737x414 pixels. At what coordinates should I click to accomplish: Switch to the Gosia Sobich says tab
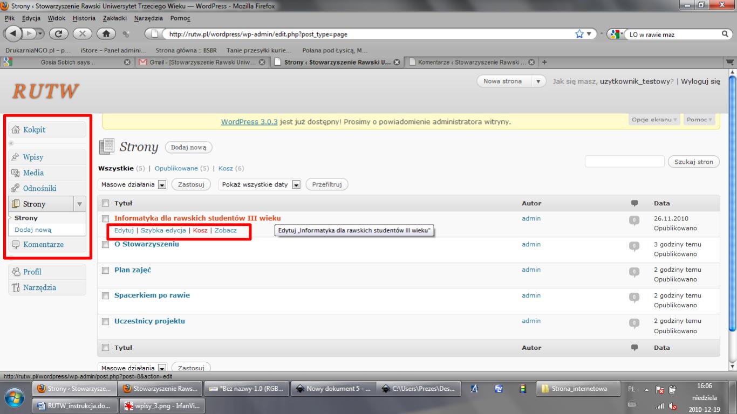67,62
